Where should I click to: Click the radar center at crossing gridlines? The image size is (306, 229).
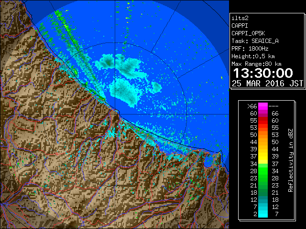[115, 114]
